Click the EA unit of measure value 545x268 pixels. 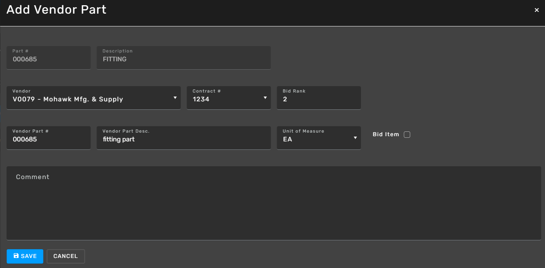pos(288,139)
